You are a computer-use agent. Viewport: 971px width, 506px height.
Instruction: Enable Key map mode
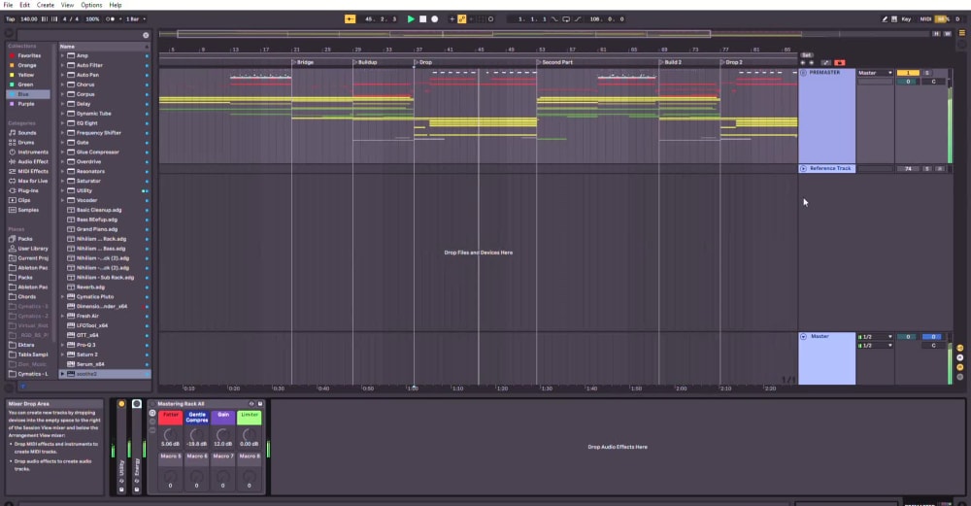(906, 19)
